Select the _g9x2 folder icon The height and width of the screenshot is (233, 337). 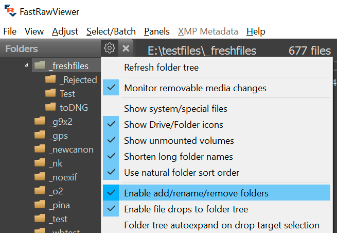pyautogui.click(x=40, y=122)
